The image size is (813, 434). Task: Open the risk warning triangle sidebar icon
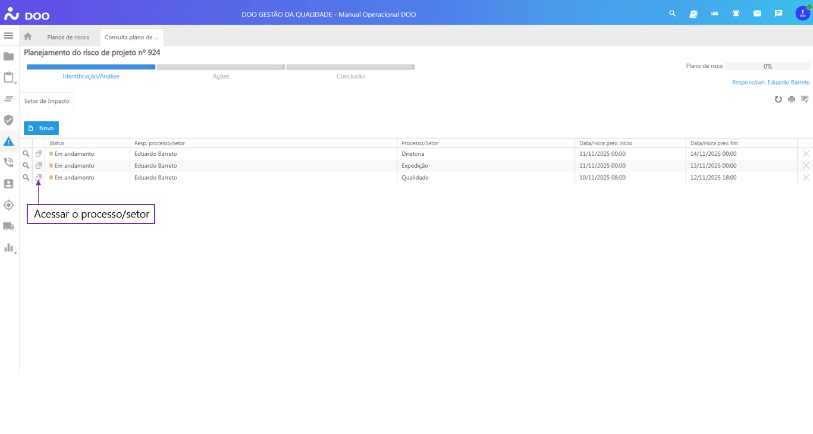[x=8, y=141]
